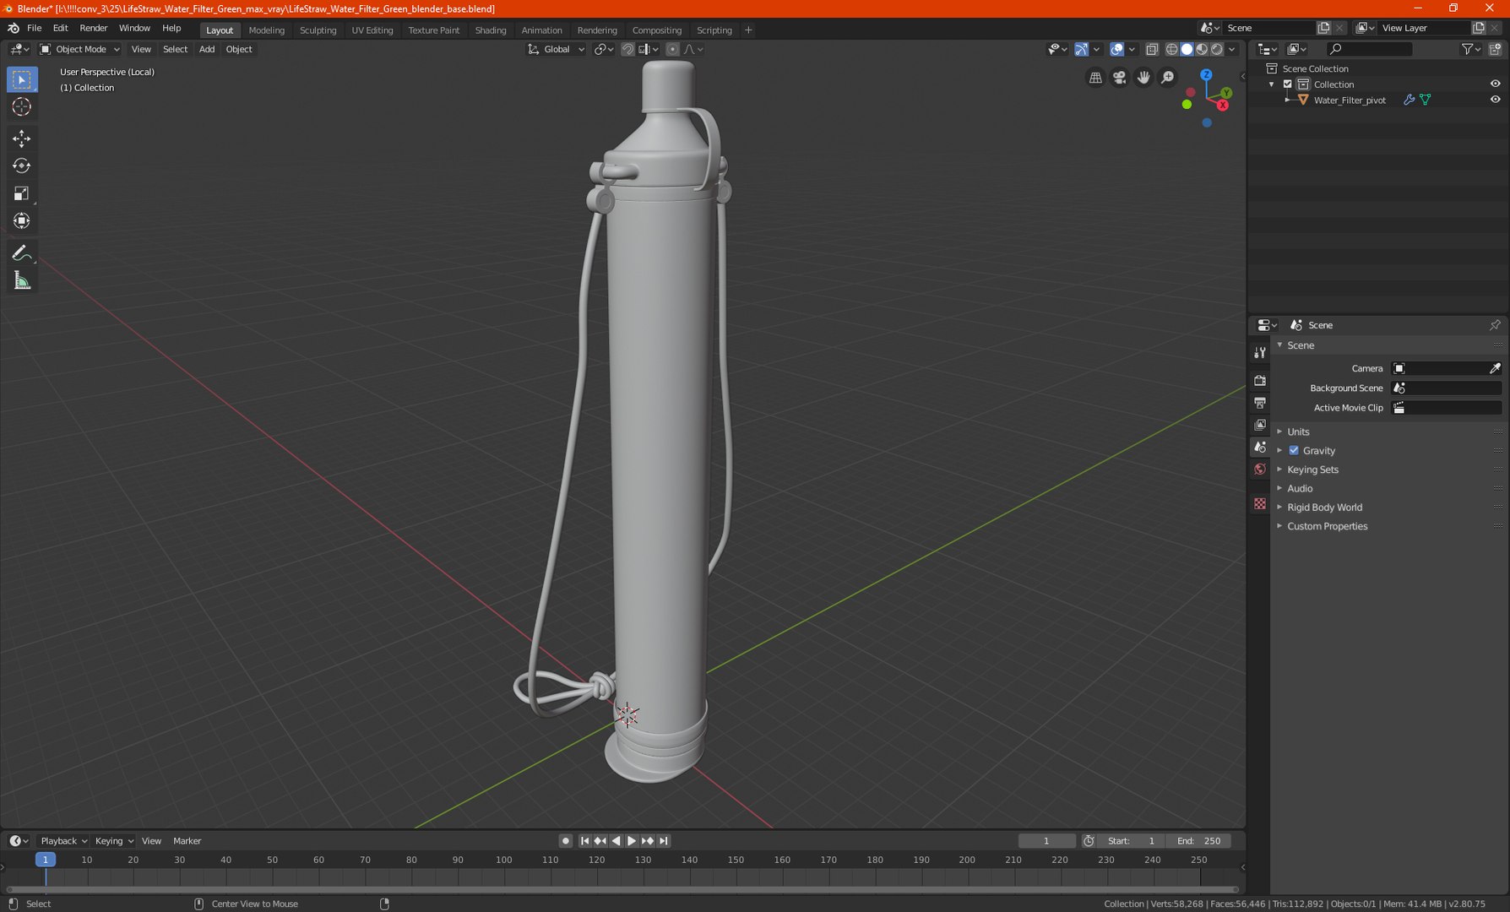Activate the Scale tool
This screenshot has width=1510, height=912.
click(22, 194)
